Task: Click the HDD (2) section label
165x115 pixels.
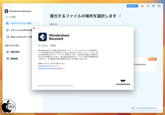Action: pos(53,24)
